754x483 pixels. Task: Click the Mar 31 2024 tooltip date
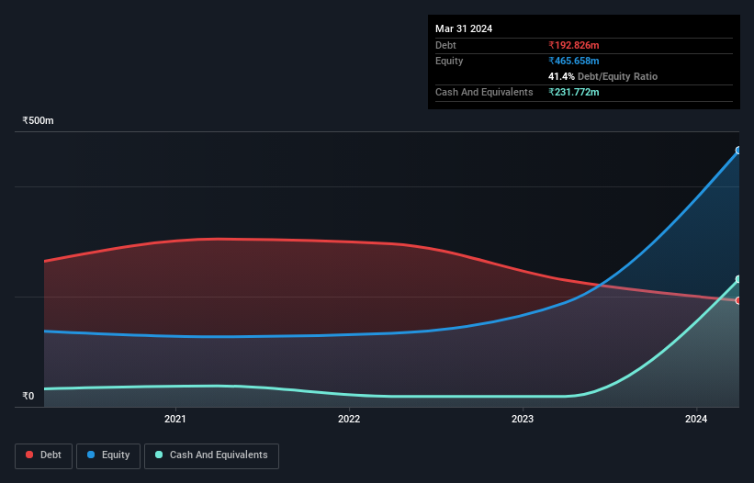464,28
